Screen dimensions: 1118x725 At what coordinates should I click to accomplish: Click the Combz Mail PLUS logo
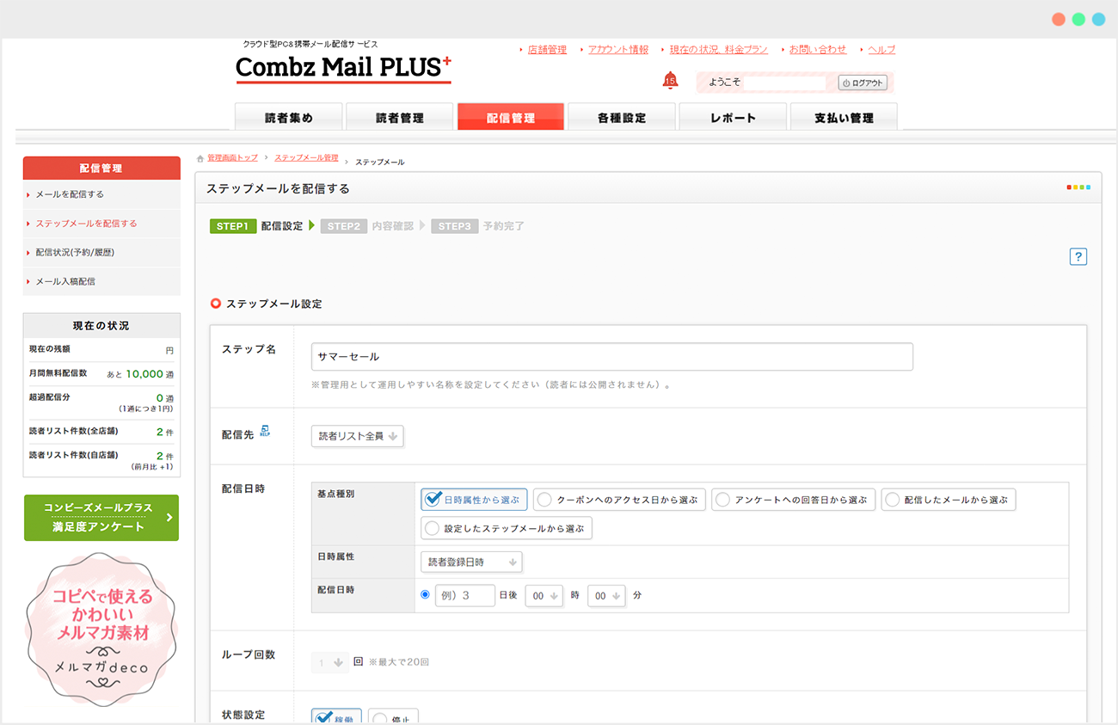tap(343, 68)
